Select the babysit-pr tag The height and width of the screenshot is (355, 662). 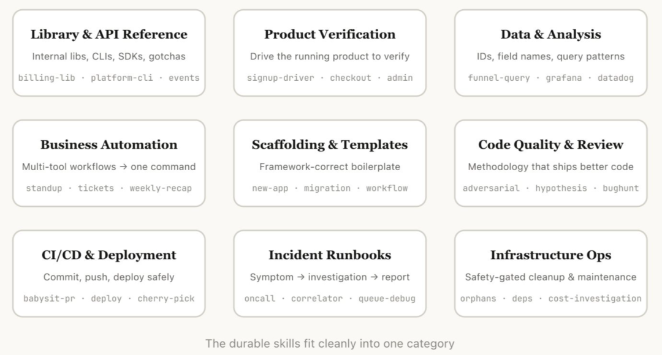[x=49, y=299]
